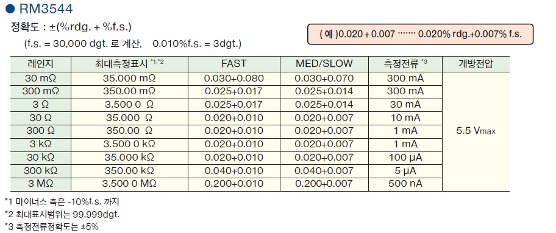Click the 300 Ω range cell
This screenshot has height=233, width=556.
tap(41, 131)
